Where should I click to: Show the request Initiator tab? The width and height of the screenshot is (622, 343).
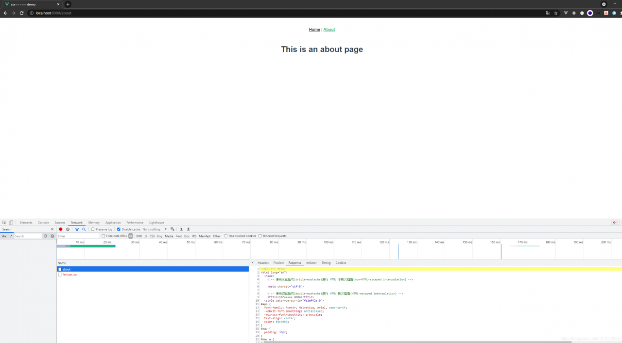pyautogui.click(x=311, y=263)
